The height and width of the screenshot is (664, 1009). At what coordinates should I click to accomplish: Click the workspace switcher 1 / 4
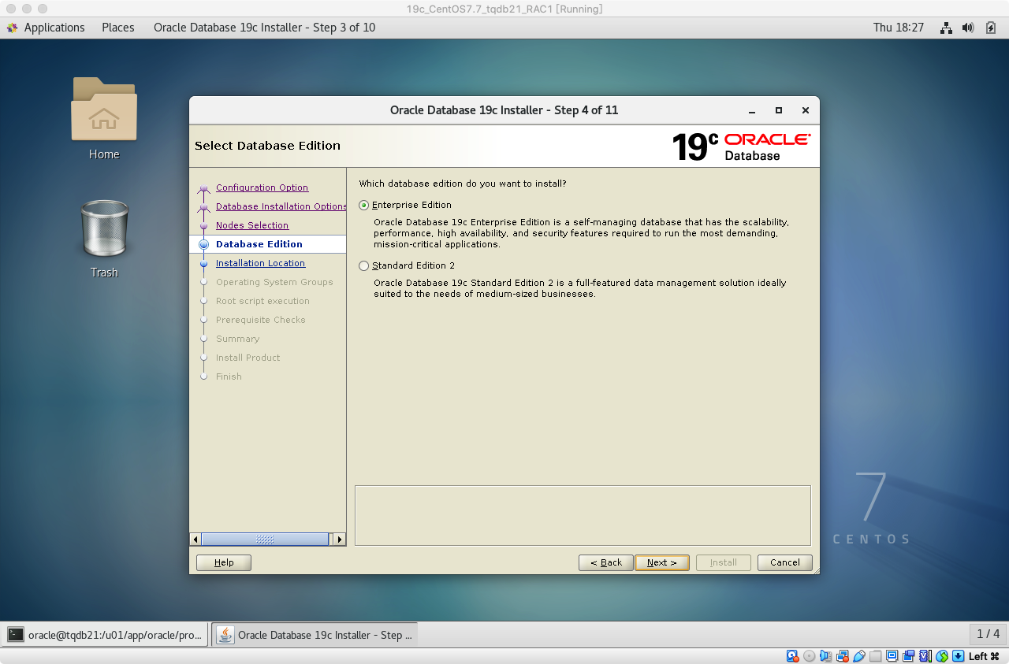[988, 634]
